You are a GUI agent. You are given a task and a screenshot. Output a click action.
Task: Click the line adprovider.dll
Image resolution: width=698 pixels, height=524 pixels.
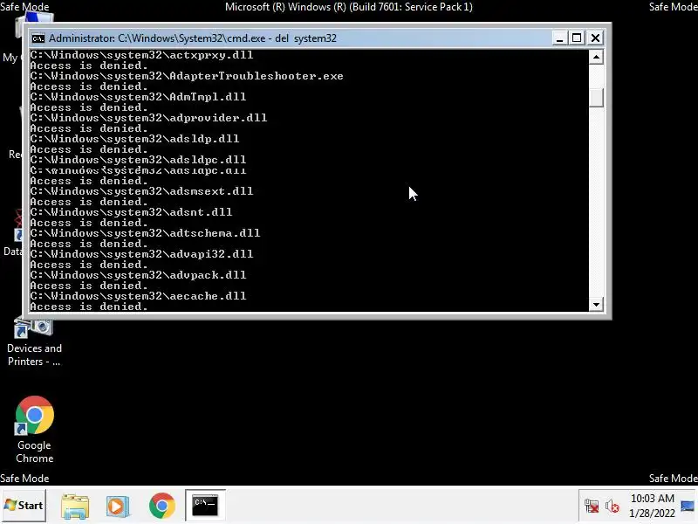[x=148, y=118]
